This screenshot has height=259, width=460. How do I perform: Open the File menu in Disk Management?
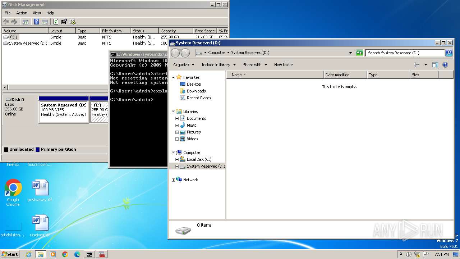point(8,13)
